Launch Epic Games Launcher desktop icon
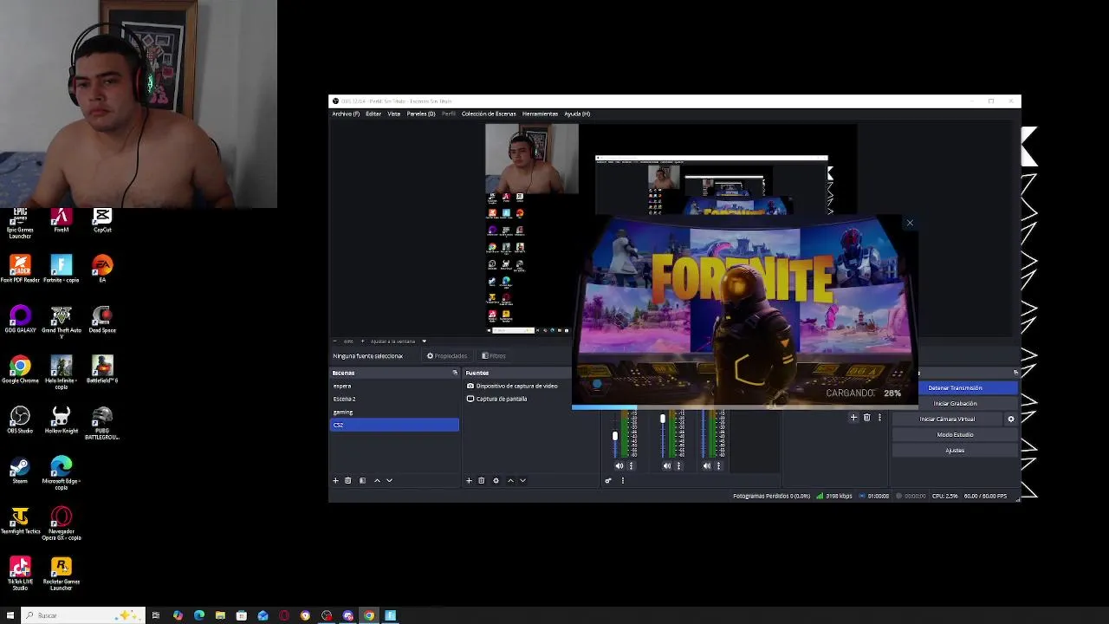This screenshot has width=1109, height=624. point(20,222)
